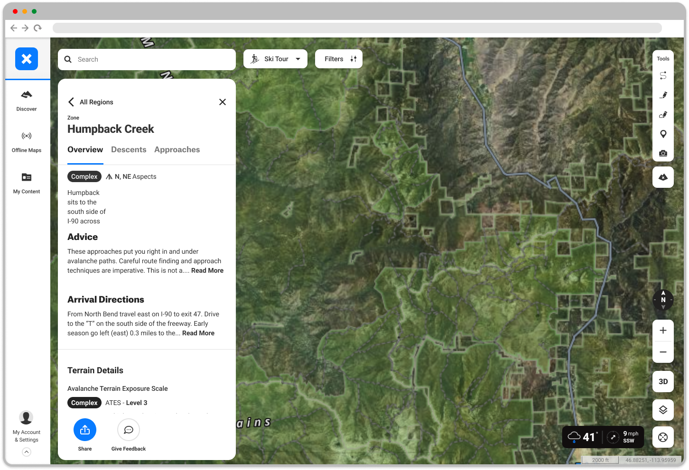The width and height of the screenshot is (689, 470).
Task: Click the wind direction indicator
Action: (x=613, y=437)
